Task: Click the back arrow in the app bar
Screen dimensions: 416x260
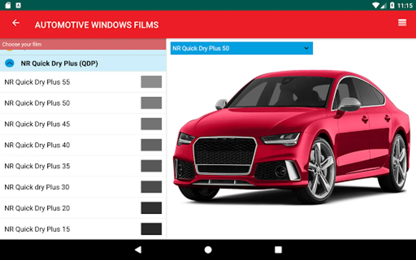Action: pos(16,23)
